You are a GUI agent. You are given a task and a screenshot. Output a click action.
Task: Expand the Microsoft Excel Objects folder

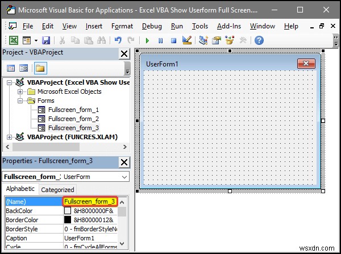(x=20, y=92)
